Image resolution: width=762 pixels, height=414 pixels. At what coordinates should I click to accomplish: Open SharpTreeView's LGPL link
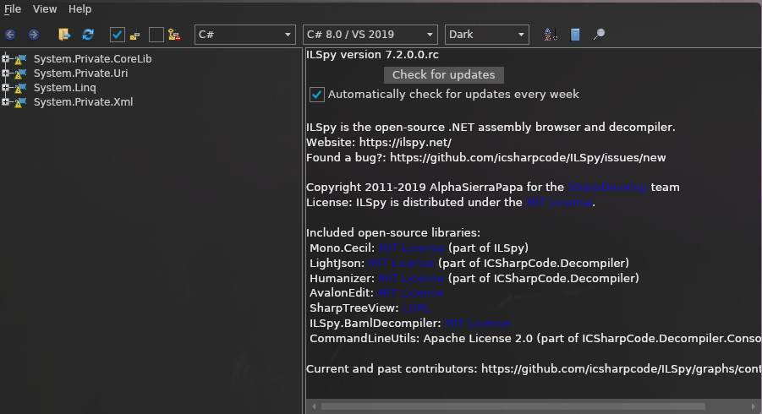[416, 308]
